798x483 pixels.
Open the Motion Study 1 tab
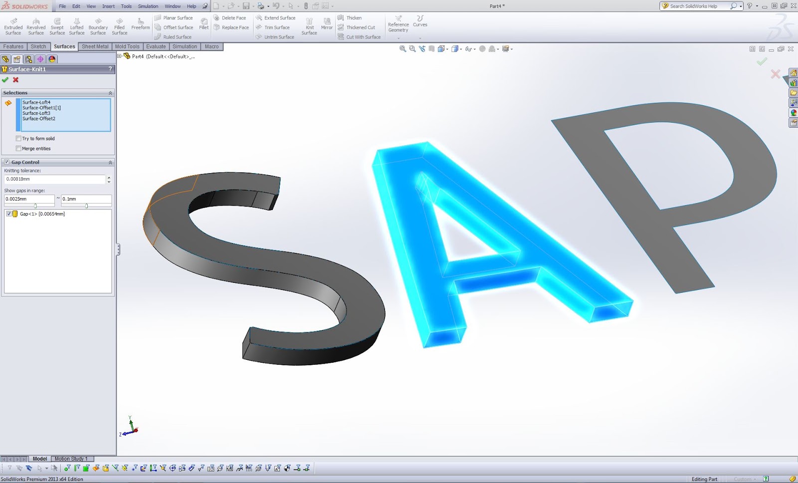pos(71,459)
